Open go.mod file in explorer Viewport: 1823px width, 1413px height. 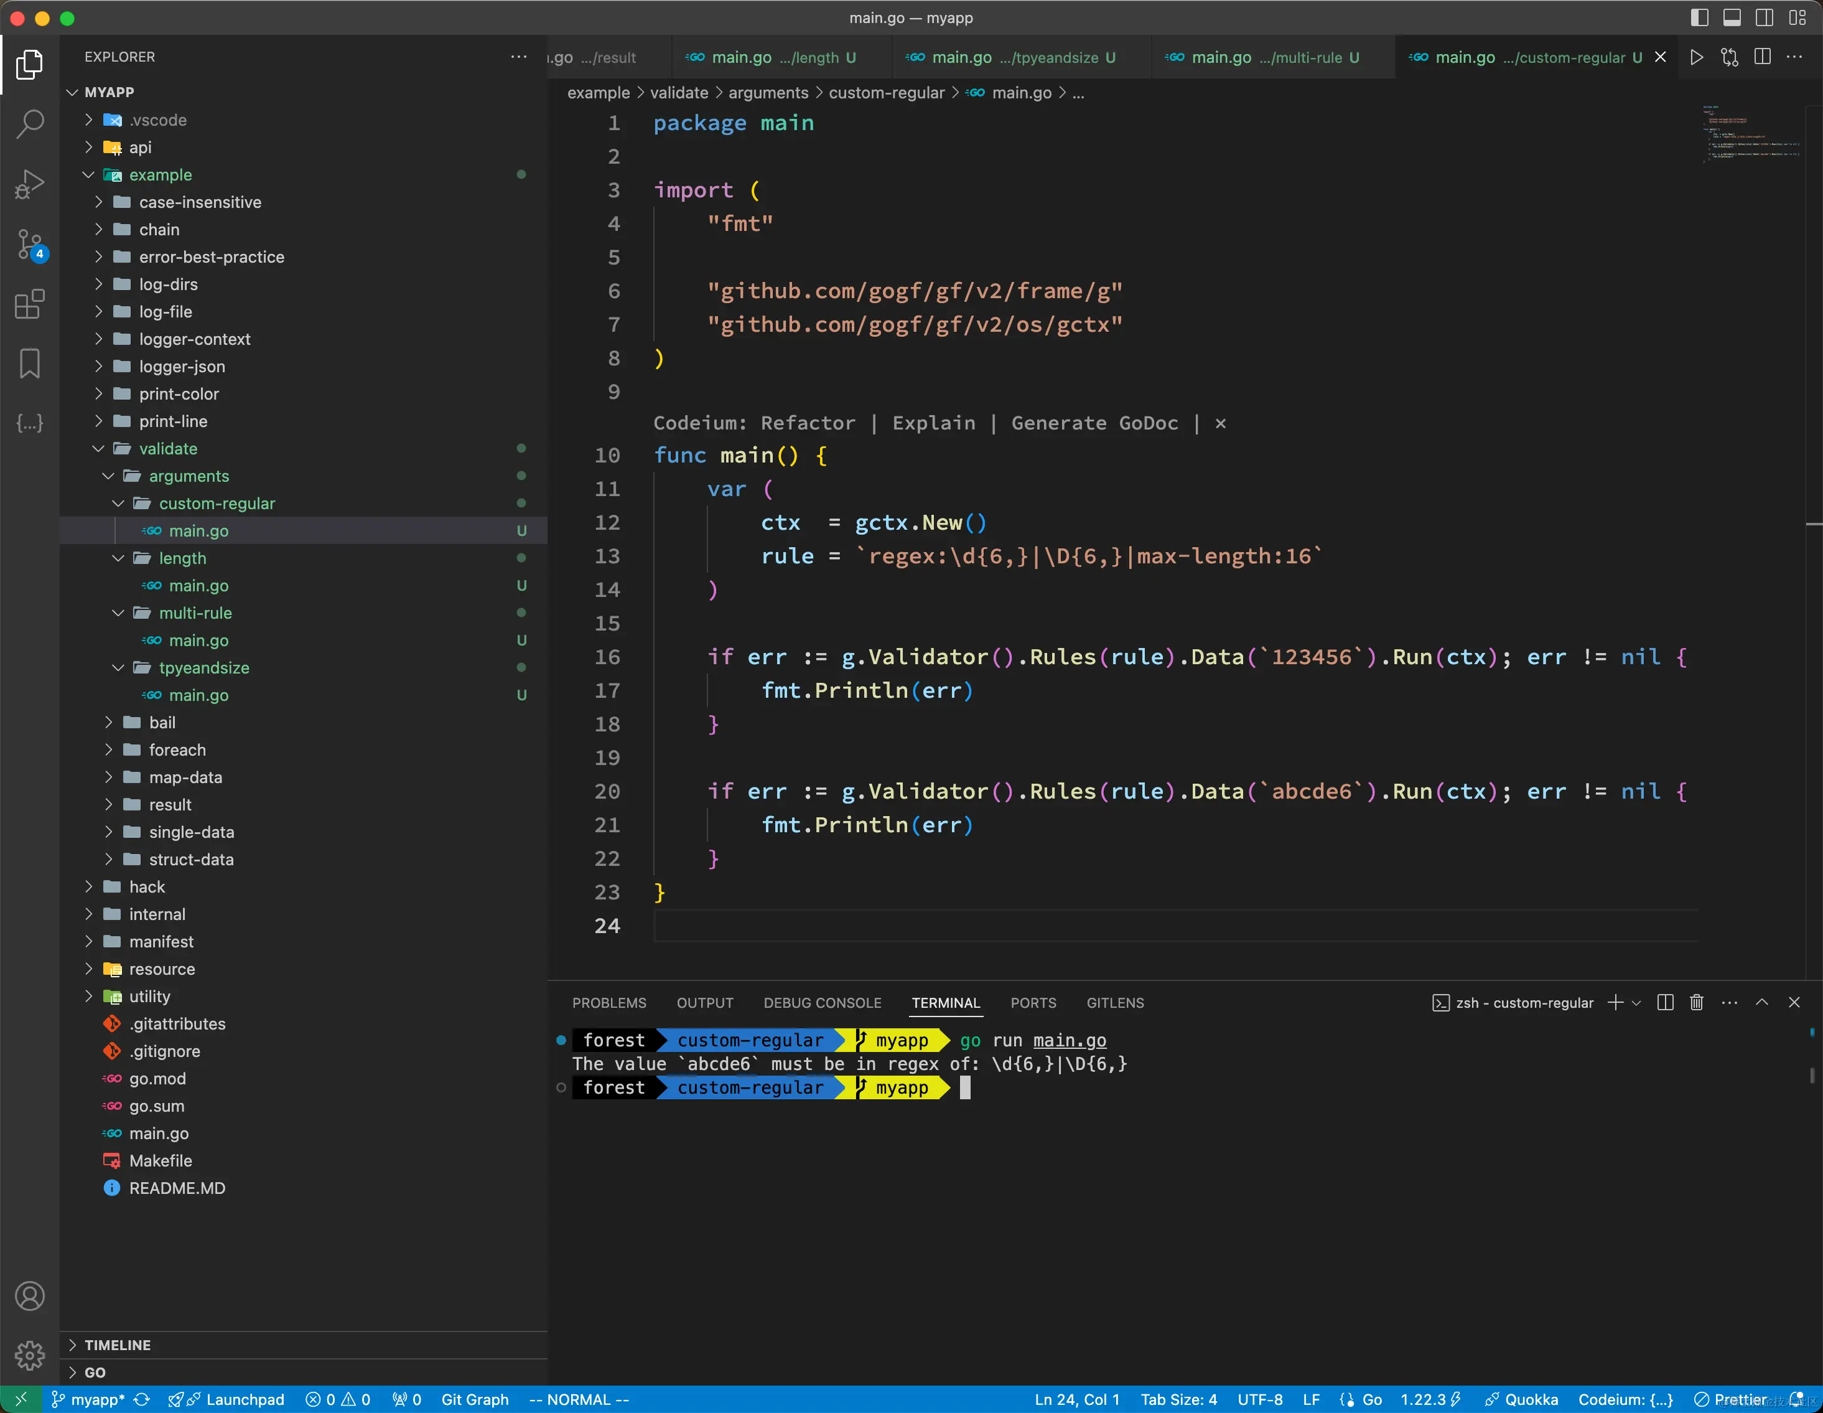304,1078
